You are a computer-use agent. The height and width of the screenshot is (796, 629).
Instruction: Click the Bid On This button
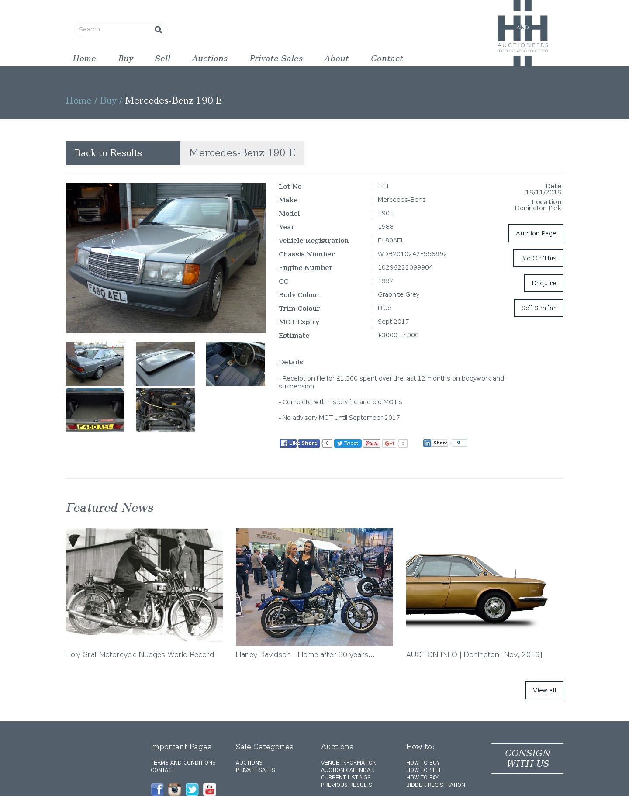[x=538, y=258]
